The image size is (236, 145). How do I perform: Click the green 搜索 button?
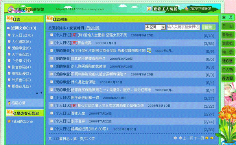pyautogui.click(x=208, y=27)
